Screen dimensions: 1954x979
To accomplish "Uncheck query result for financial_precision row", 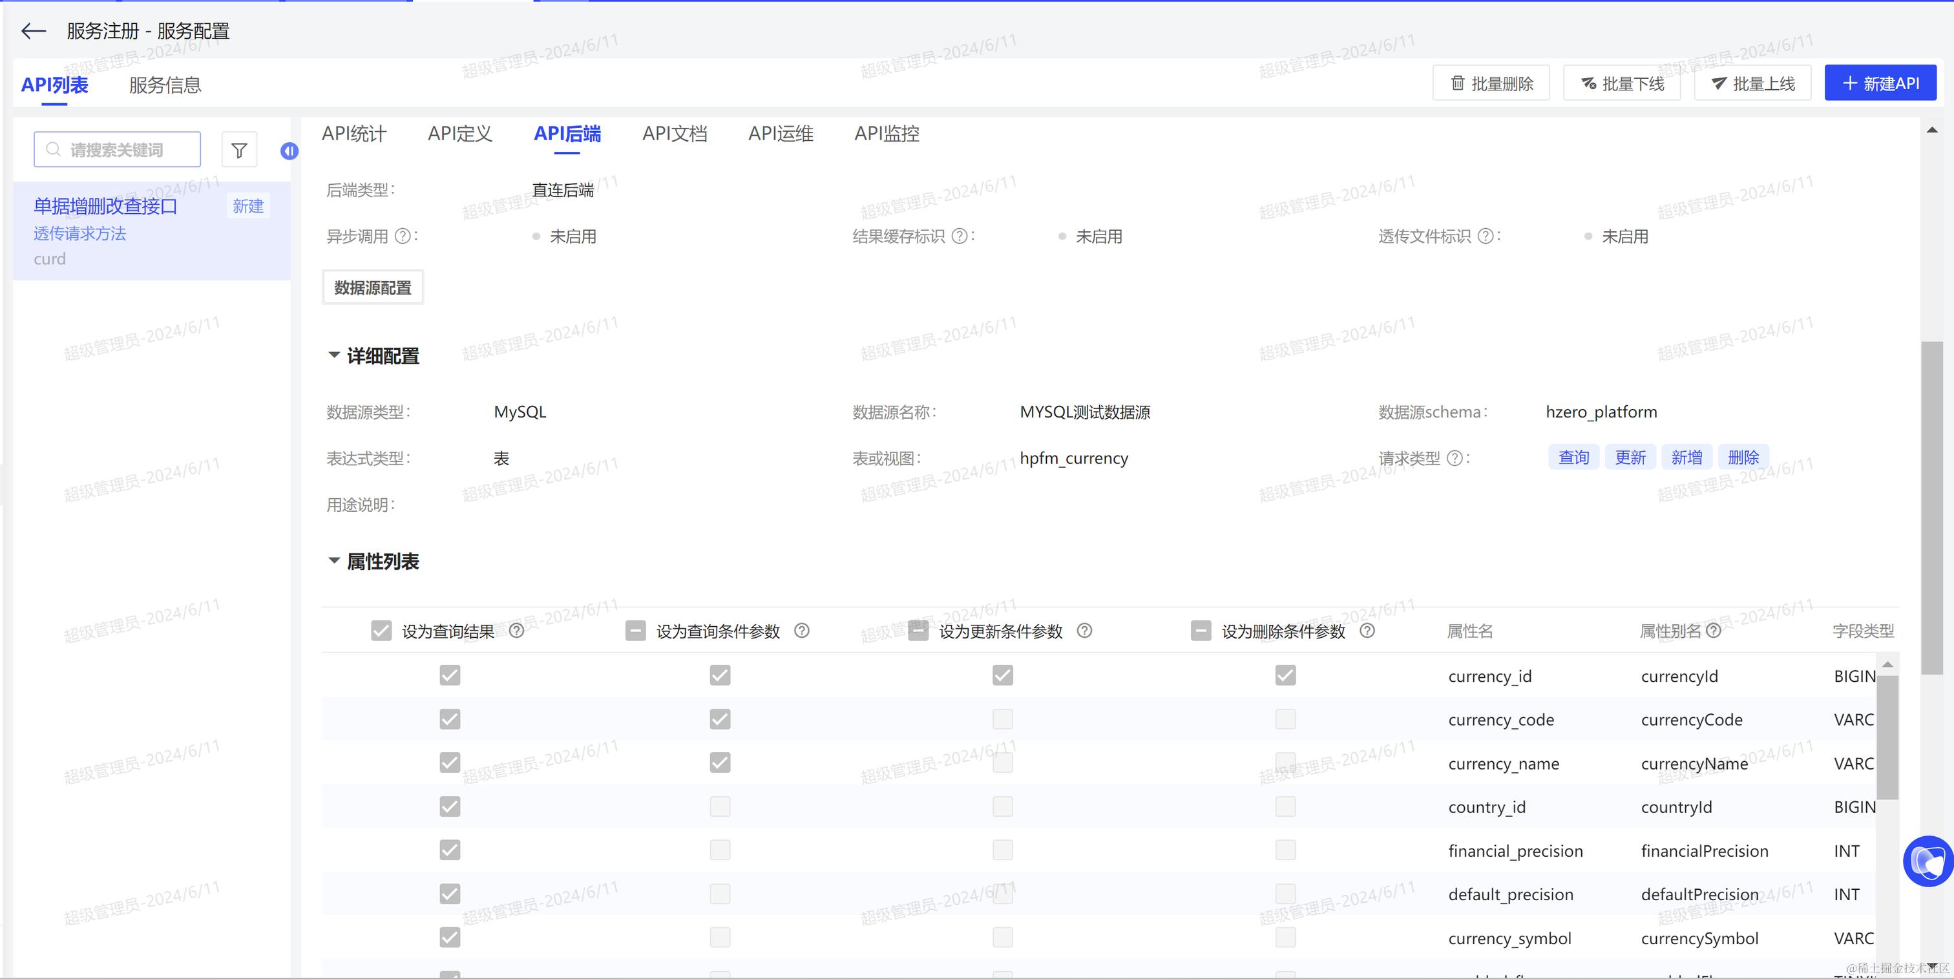I will [450, 850].
